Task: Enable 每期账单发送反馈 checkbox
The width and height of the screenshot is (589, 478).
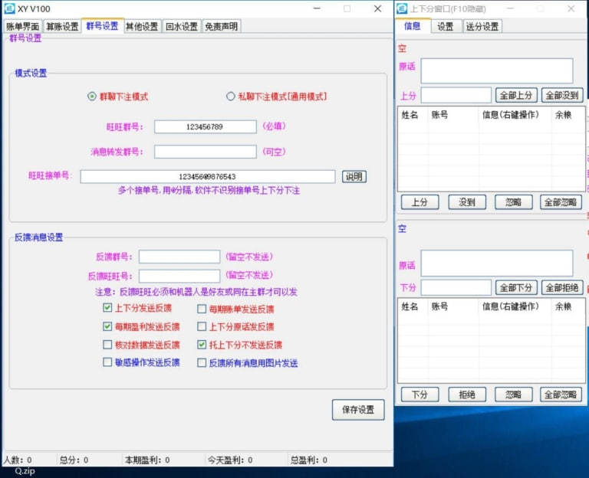Action: (202, 309)
